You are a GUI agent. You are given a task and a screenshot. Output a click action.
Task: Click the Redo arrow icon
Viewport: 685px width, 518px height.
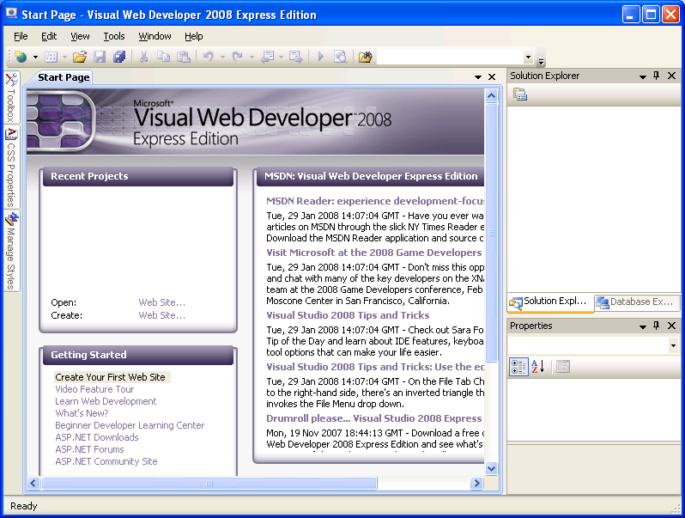(237, 57)
